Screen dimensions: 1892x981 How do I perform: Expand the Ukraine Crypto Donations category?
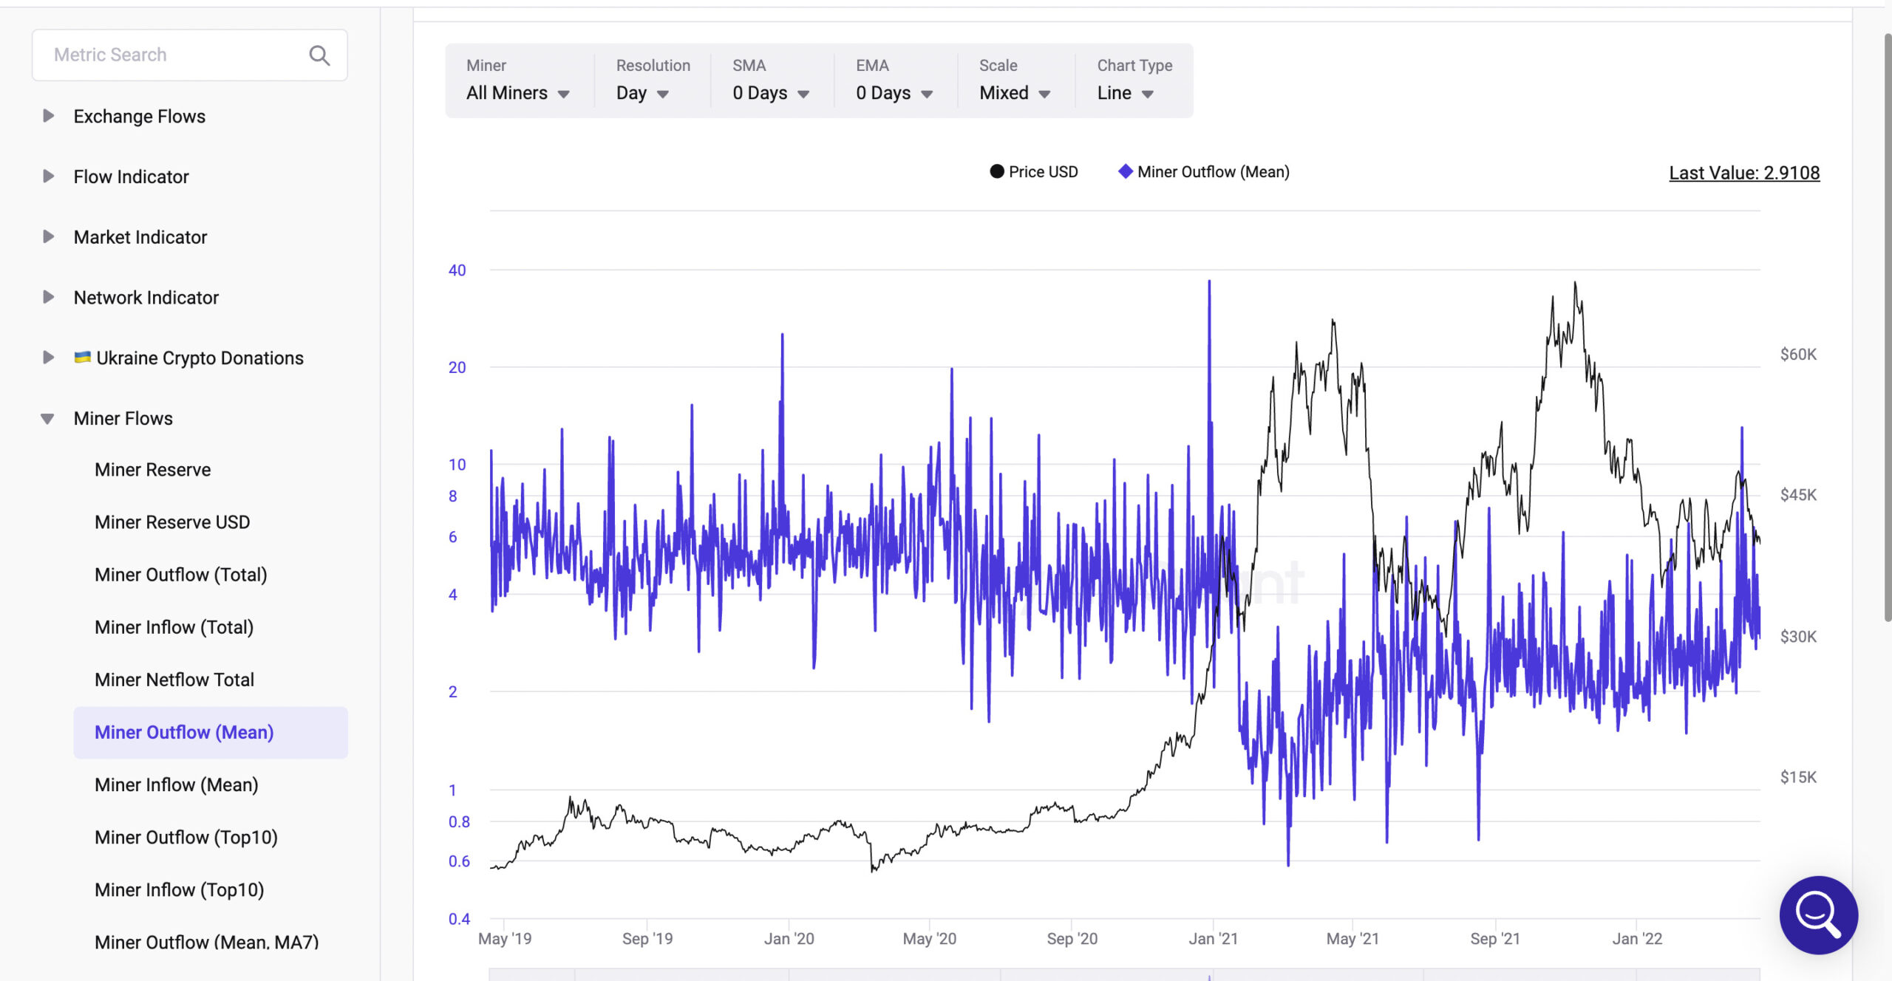tap(48, 358)
